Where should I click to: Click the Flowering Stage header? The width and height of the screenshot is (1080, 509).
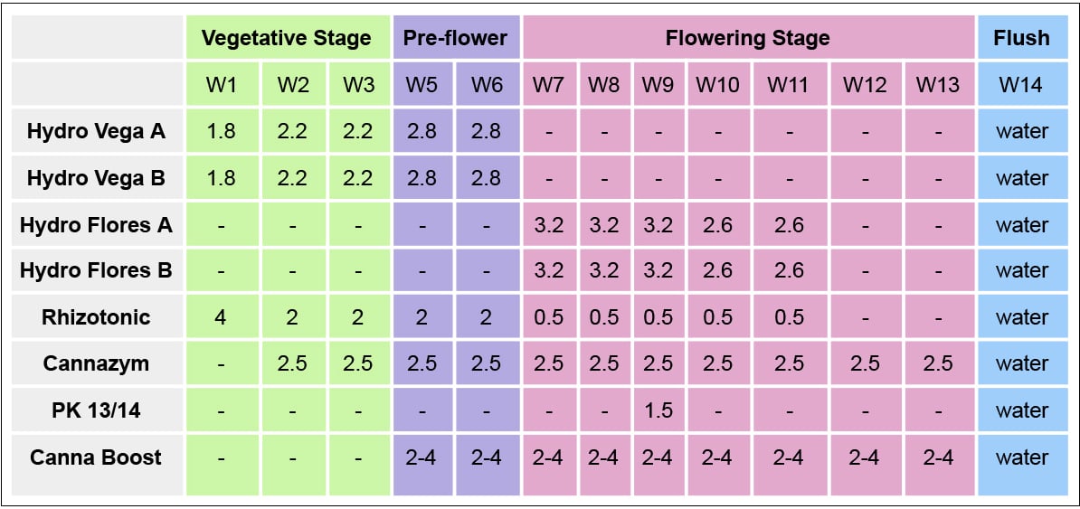(747, 38)
